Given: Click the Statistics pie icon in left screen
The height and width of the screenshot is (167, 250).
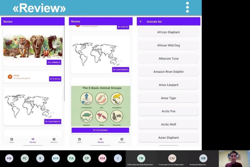Looking at the screenshot, I should pyautogui.click(x=54, y=139).
